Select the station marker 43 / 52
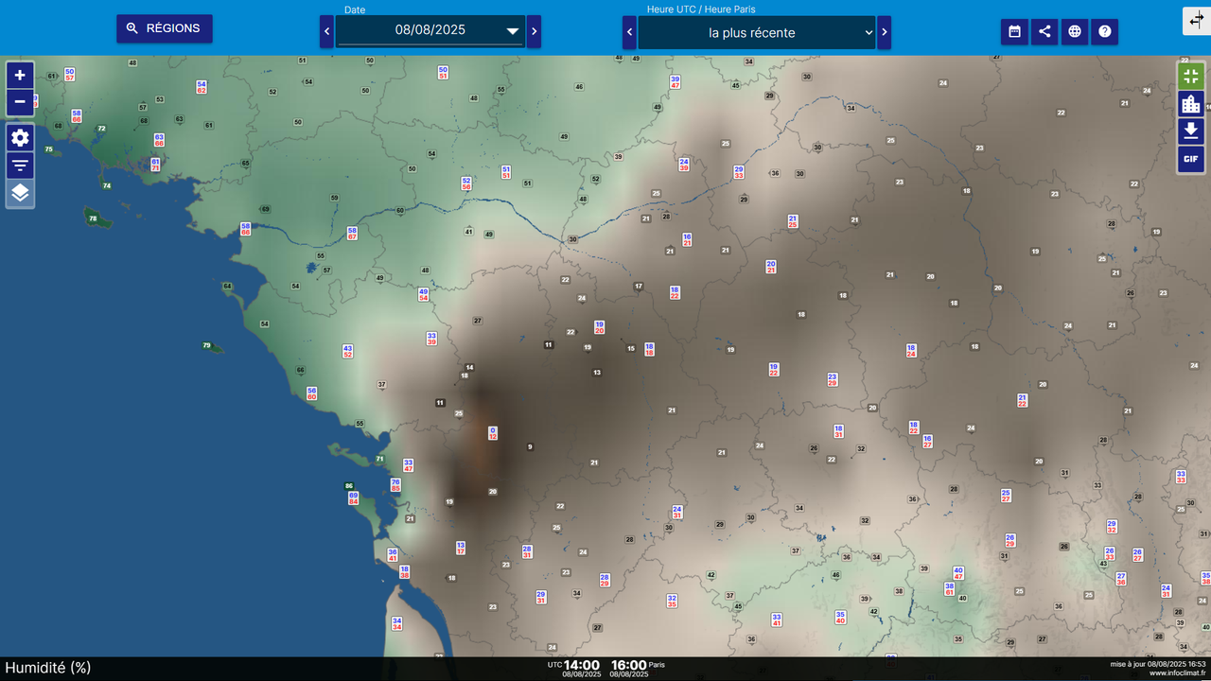This screenshot has width=1211, height=681. tap(347, 351)
